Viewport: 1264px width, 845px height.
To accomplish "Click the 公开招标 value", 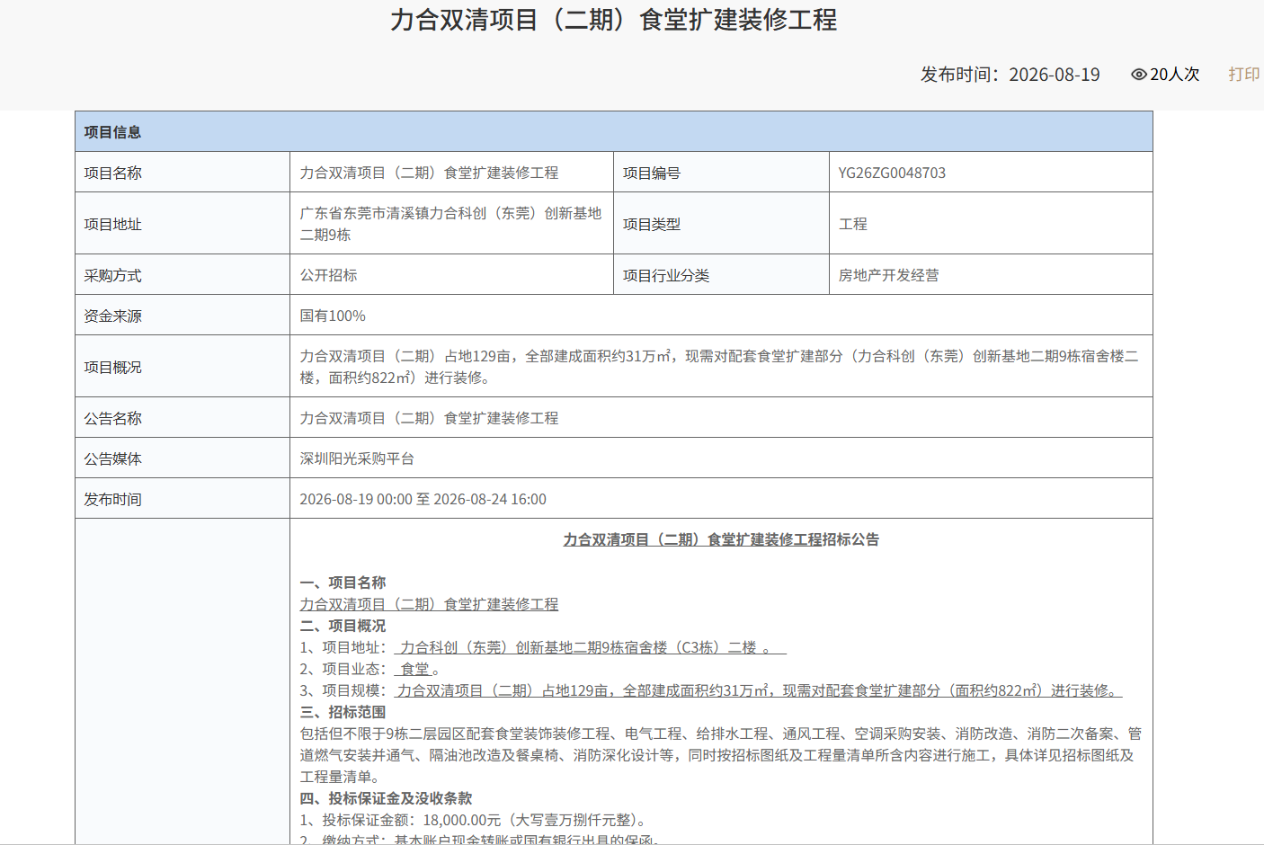I will click(x=328, y=275).
